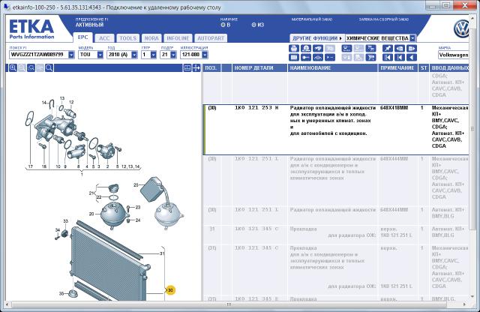Click the ПРИМЕЧАНИЕ column header
This screenshot has height=312, width=480.
[397, 68]
